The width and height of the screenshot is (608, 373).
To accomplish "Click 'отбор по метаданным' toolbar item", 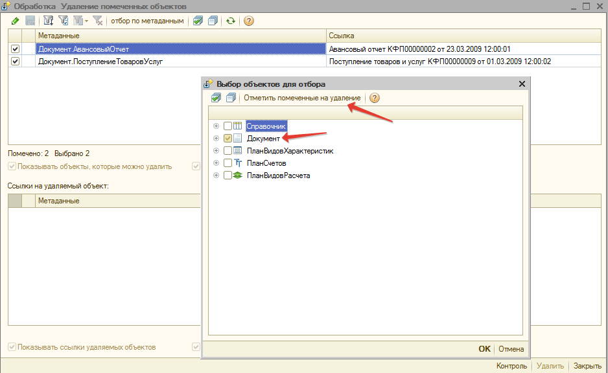I will [x=148, y=21].
